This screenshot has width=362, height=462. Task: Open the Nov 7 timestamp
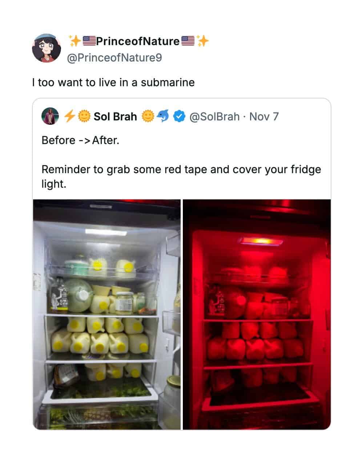264,116
